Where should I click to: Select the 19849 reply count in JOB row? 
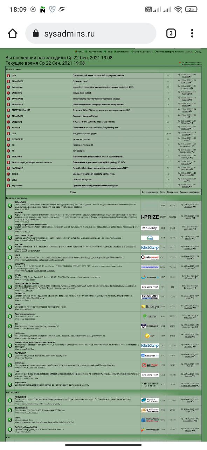tap(168, 134)
